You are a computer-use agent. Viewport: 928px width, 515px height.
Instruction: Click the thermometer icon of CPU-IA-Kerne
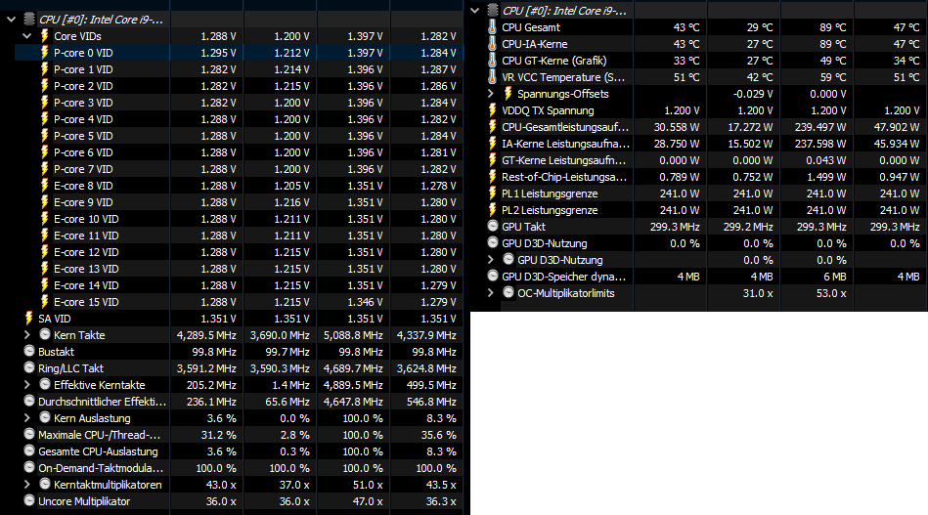click(x=492, y=44)
